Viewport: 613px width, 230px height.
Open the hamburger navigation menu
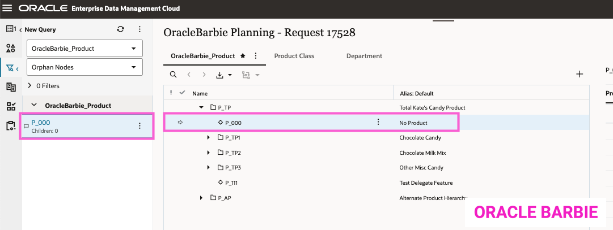coord(8,9)
